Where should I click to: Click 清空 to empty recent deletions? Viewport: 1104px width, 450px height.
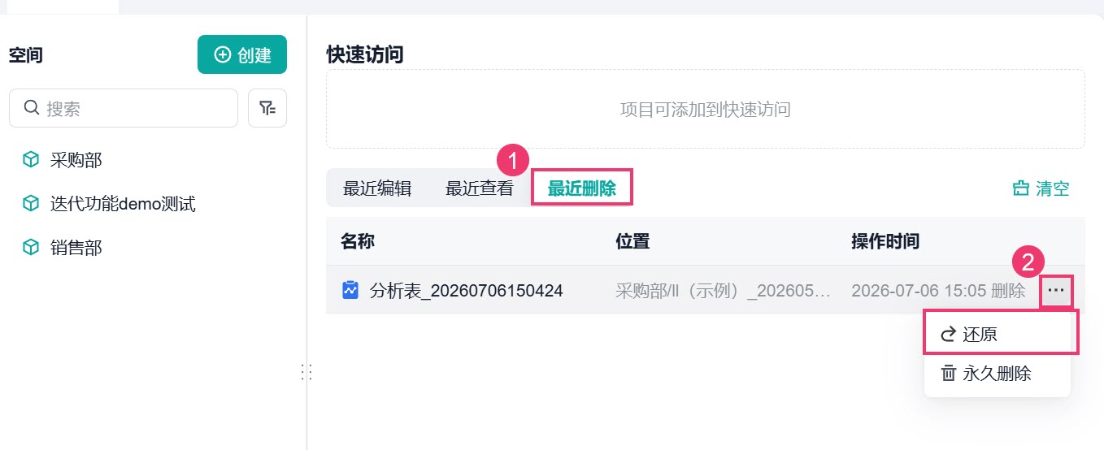coord(1041,188)
